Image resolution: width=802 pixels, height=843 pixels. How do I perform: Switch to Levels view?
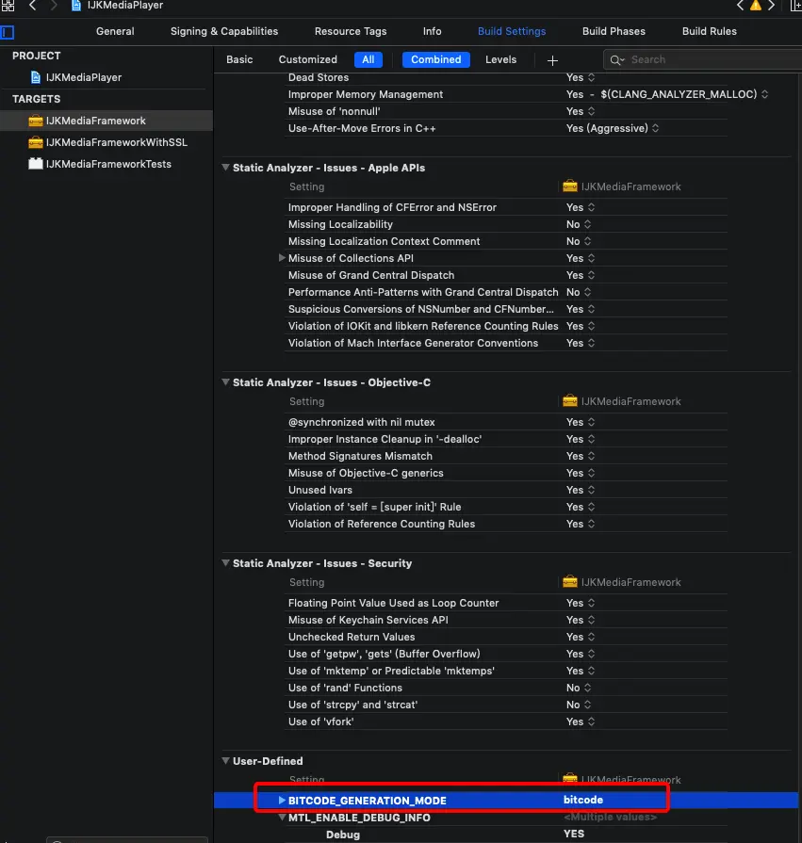click(x=500, y=59)
